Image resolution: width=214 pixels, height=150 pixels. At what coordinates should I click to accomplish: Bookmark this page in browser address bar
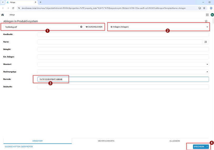[204, 8]
